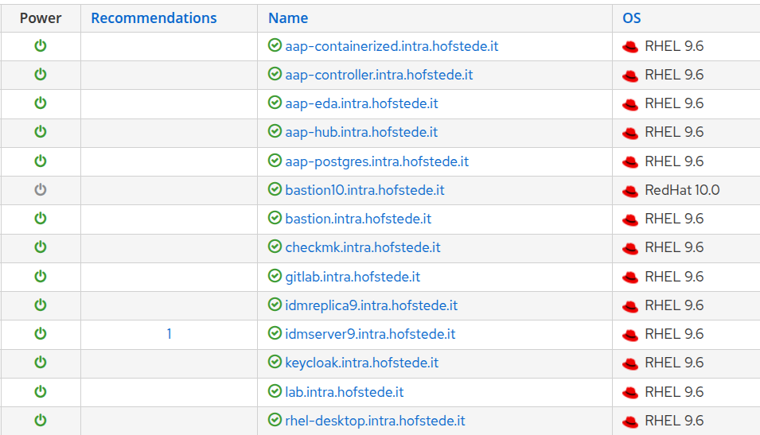
Task: Open aap-eda.intra.hofstede.it host link
Action: pyautogui.click(x=361, y=103)
